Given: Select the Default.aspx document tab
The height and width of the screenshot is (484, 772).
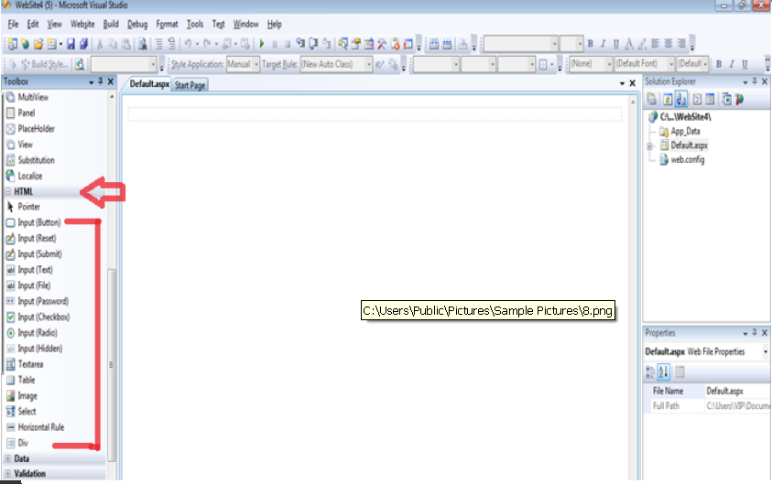Looking at the screenshot, I should click(x=149, y=84).
